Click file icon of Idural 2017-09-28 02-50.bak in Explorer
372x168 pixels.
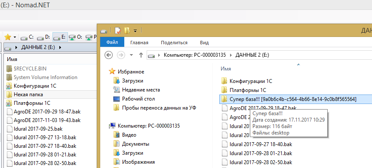coord(224,162)
